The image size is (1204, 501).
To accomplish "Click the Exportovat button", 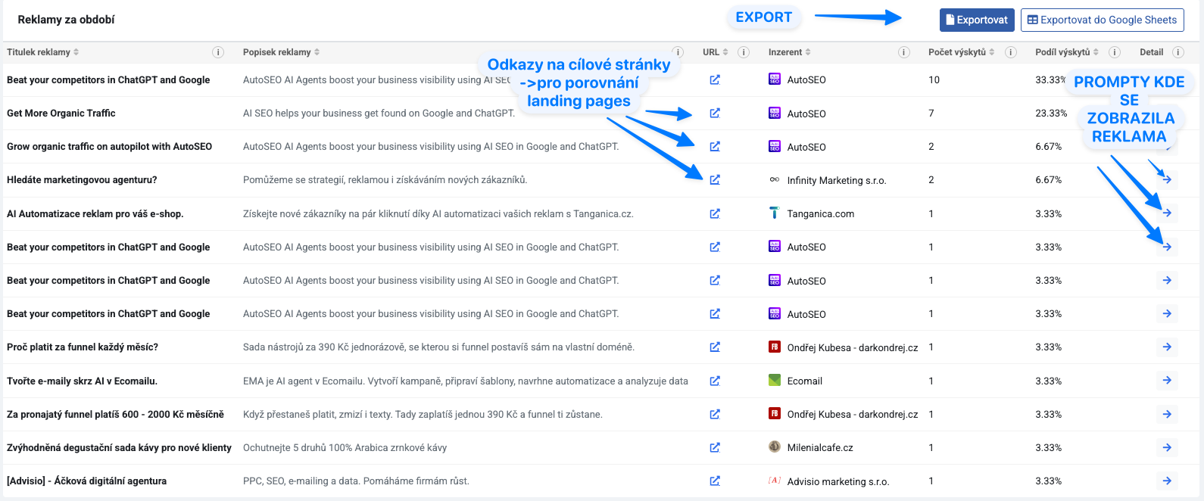I will [977, 20].
